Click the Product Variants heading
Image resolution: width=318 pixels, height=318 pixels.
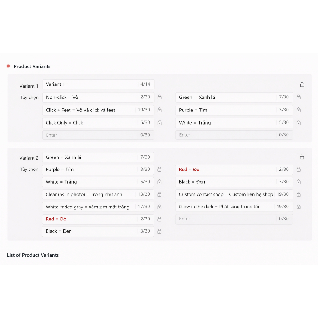coord(32,66)
